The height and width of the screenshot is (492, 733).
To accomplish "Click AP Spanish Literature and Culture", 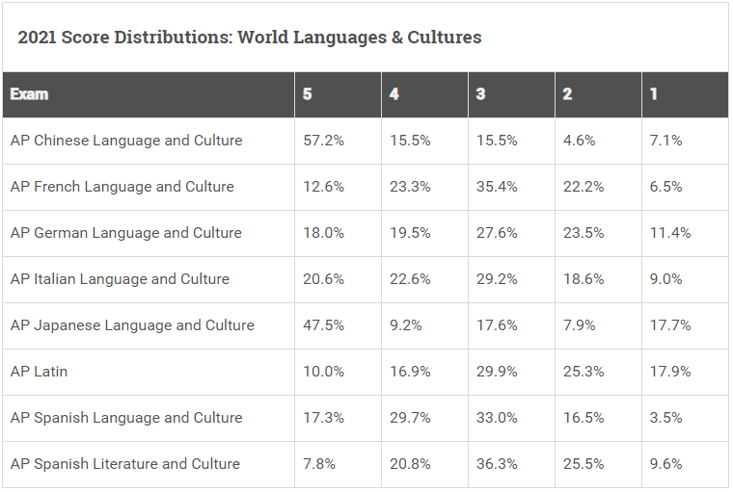I will point(124,464).
